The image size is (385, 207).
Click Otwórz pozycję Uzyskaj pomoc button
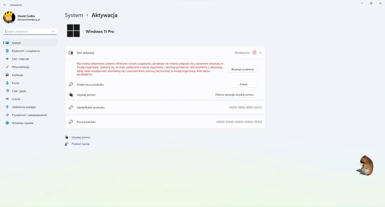coord(235,95)
